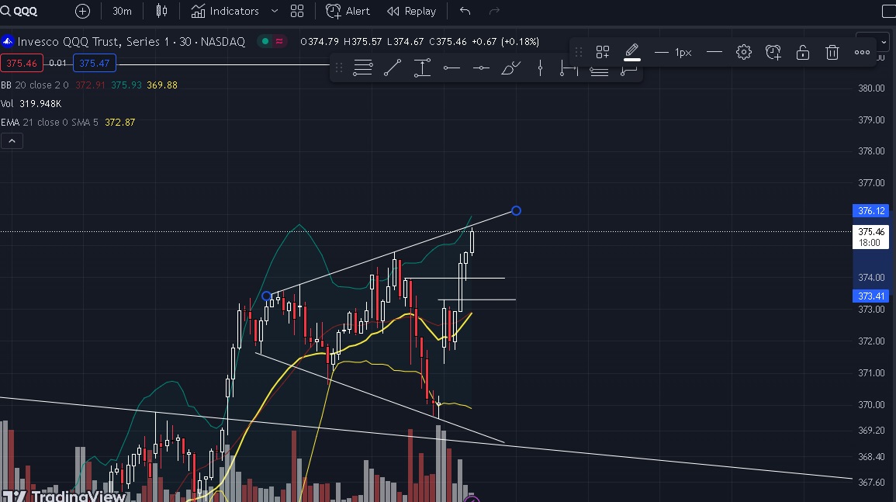Click the Invesco logo beside the title

point(8,41)
